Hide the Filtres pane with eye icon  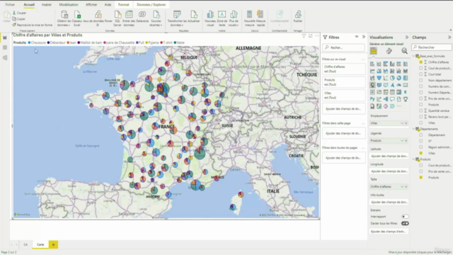357,37
